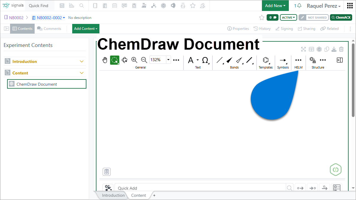The height and width of the screenshot is (200, 356).
Task: Open the ACTIVE status dropdown
Action: coord(288,17)
